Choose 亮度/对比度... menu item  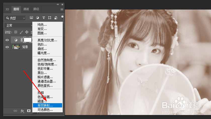point(48,40)
